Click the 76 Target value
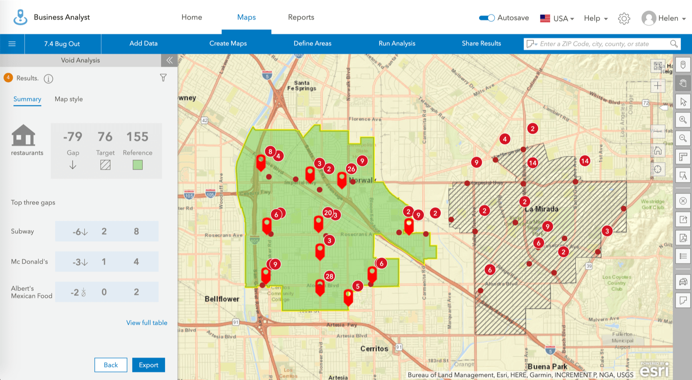Viewport: 692px width, 380px height. [x=105, y=137]
